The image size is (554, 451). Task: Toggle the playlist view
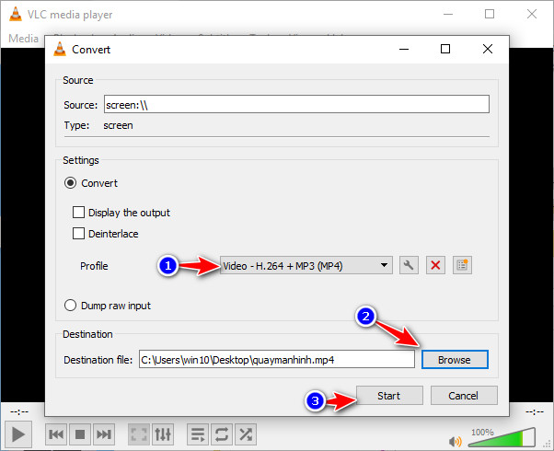198,434
